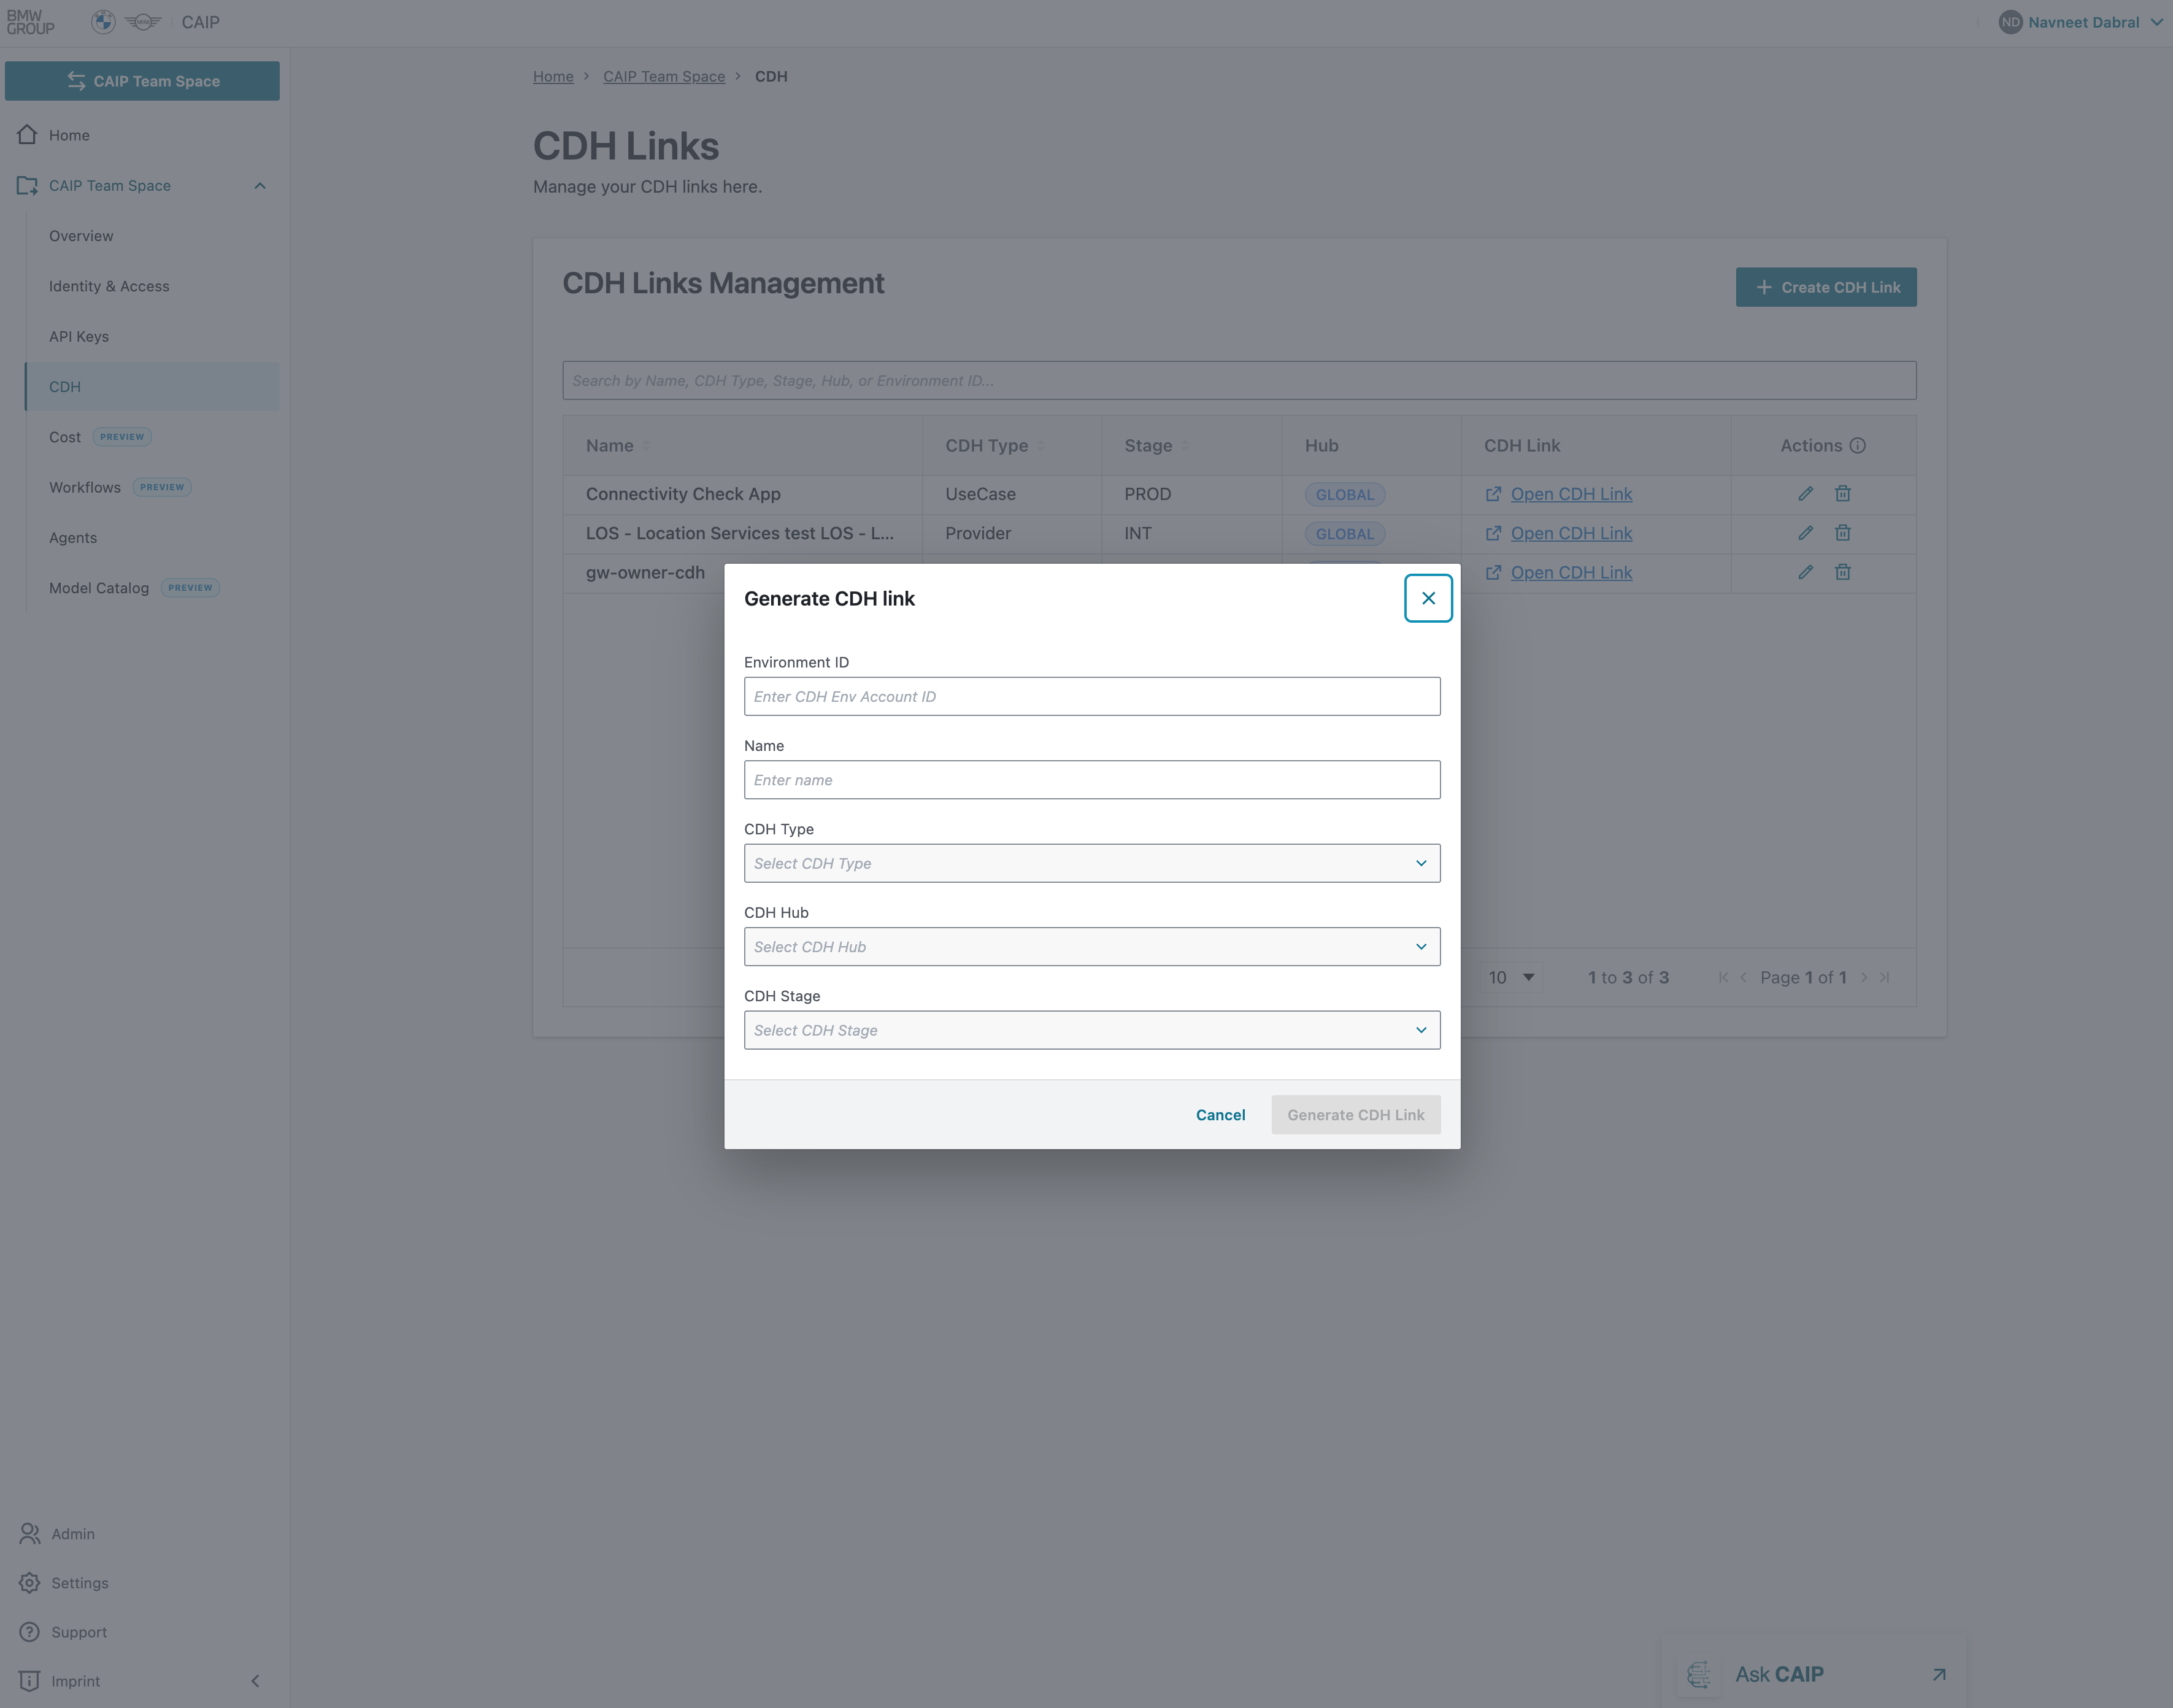Image resolution: width=2173 pixels, height=1708 pixels.
Task: Open CDH Link for gw-owner-cdh
Action: pos(1570,573)
